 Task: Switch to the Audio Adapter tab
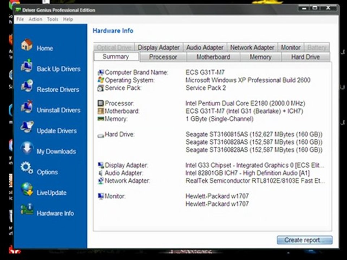point(205,47)
